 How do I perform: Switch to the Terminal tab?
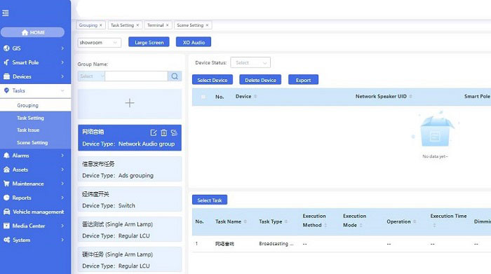point(155,25)
